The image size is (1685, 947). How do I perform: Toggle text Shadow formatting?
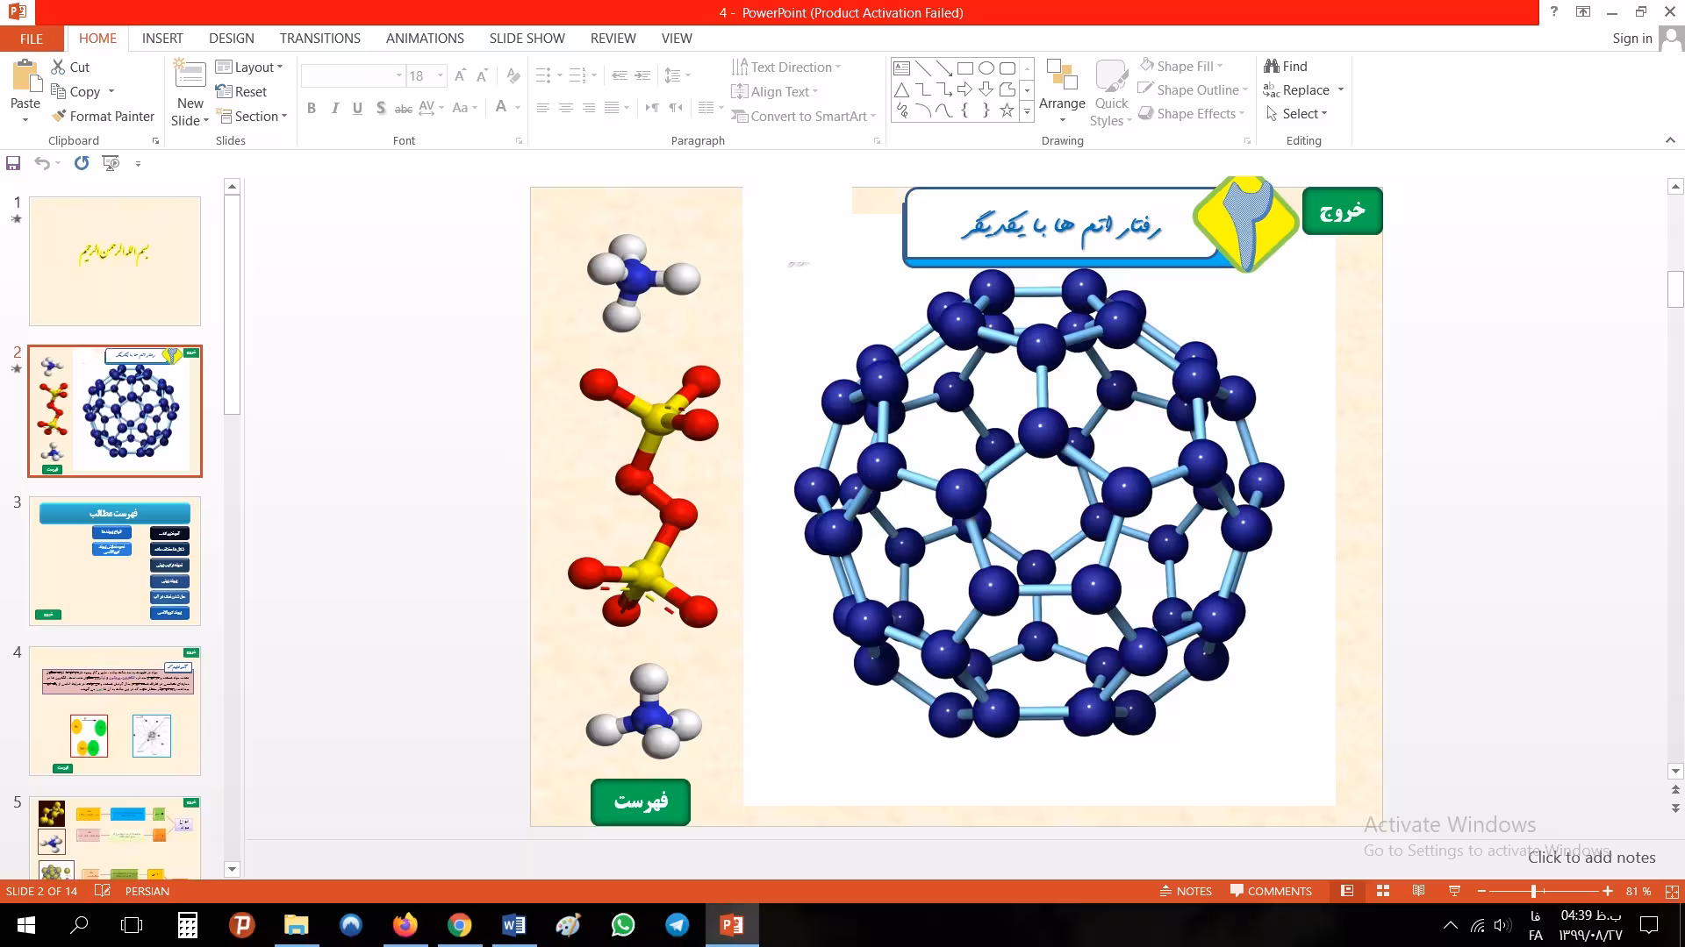click(380, 108)
